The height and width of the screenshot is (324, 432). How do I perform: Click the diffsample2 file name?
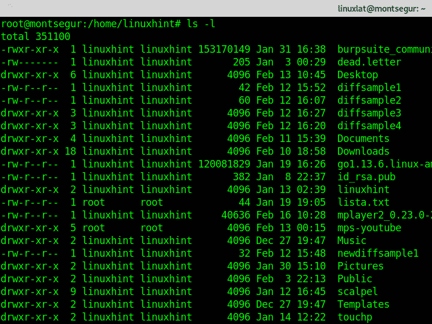[x=369, y=100]
